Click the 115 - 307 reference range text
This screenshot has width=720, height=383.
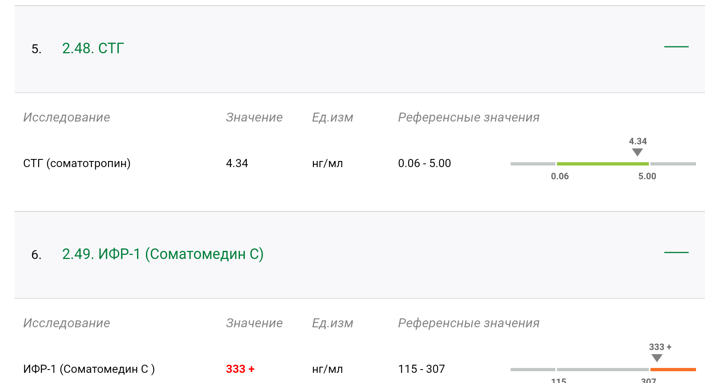click(422, 369)
